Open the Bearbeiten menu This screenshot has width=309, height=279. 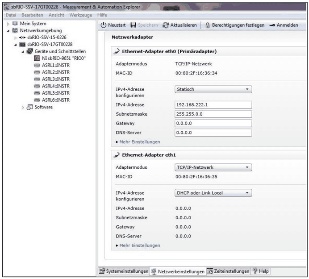pyautogui.click(x=32, y=15)
